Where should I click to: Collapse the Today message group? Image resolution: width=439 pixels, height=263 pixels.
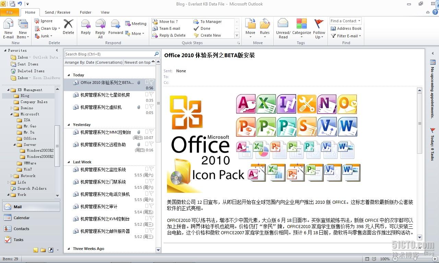(x=69, y=75)
